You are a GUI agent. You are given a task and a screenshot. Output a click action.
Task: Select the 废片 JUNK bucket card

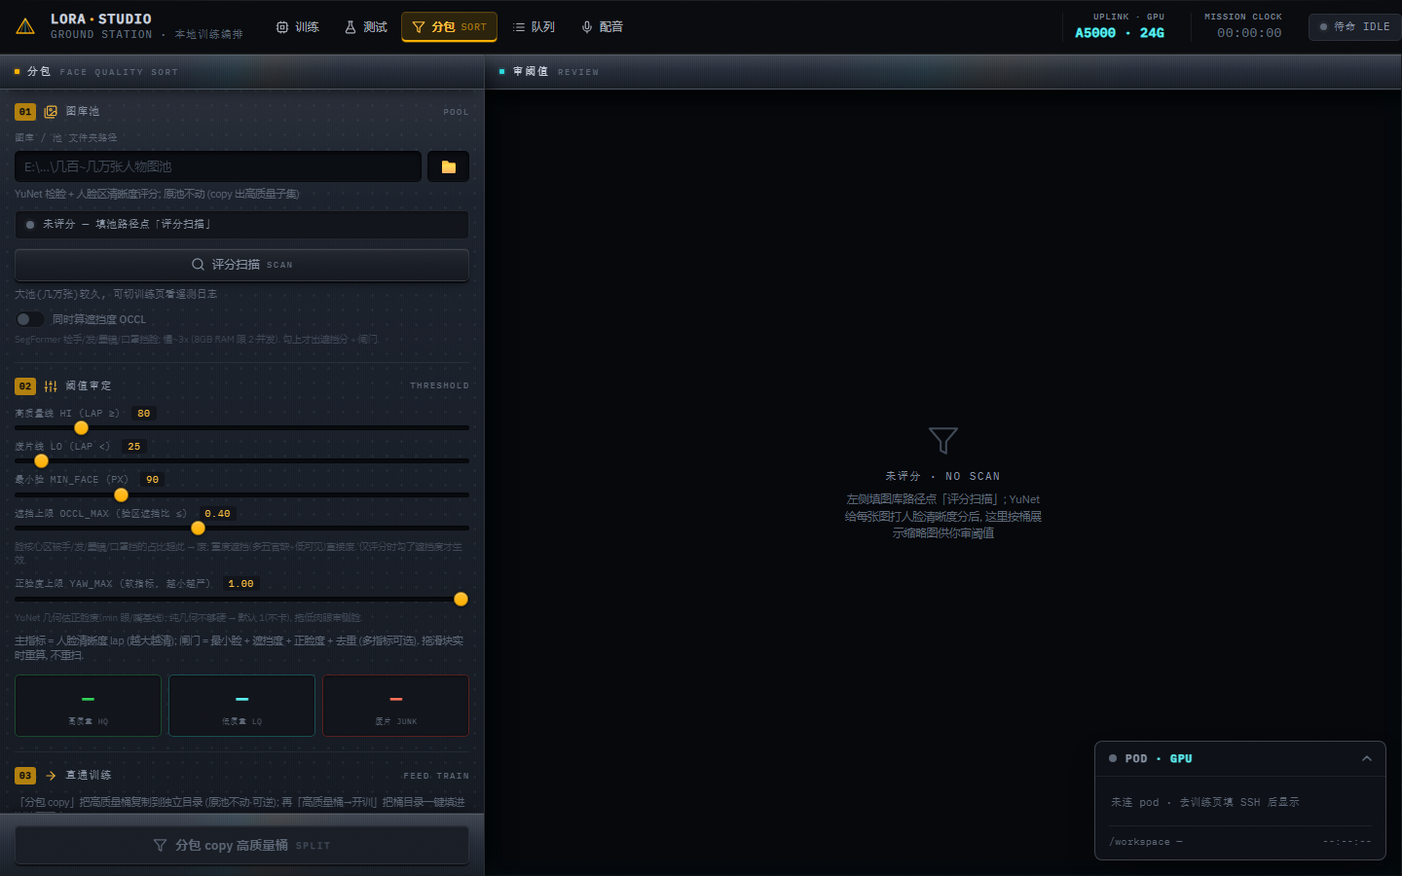pos(395,706)
